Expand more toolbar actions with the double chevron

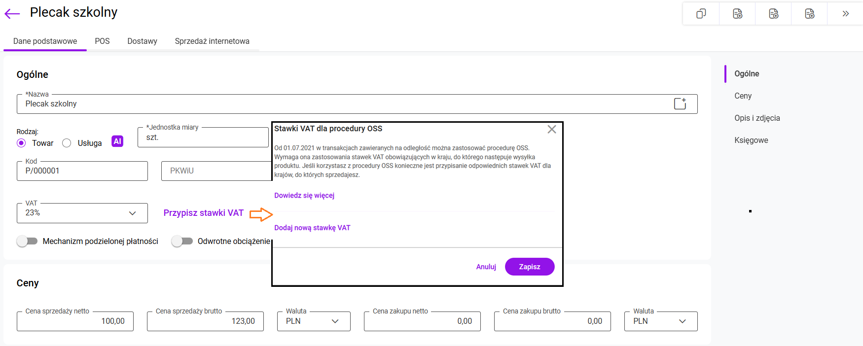tap(845, 14)
